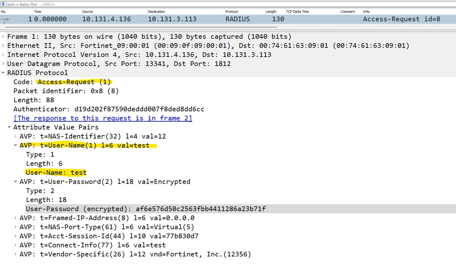The width and height of the screenshot is (456, 268).
Task: Select the User-Name: test field
Action: point(56,173)
